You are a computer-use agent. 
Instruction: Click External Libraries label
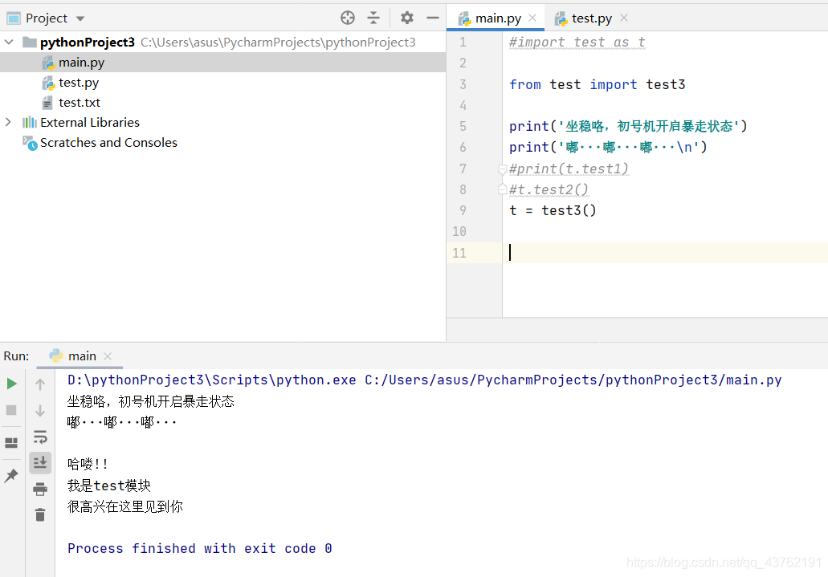[90, 123]
